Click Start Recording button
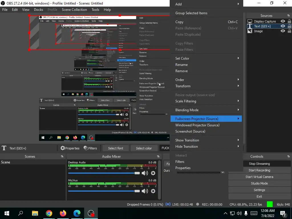The image size is (292, 219). click(259, 170)
